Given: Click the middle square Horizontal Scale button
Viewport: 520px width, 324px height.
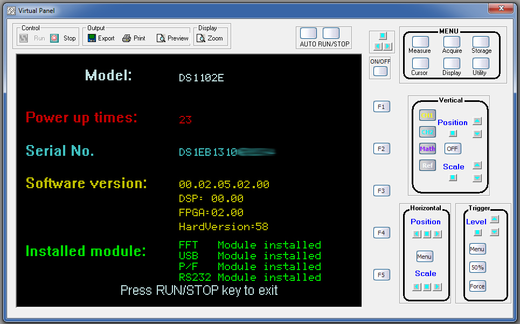Looking at the screenshot, I should [x=427, y=286].
